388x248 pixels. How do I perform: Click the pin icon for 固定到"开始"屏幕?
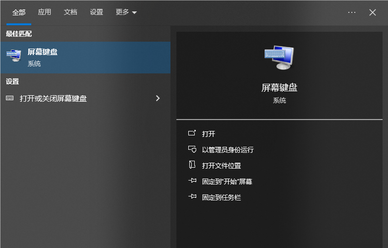coord(192,181)
